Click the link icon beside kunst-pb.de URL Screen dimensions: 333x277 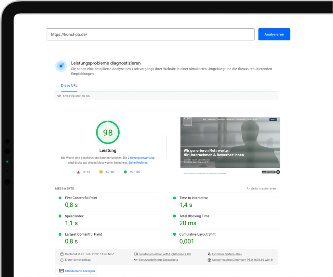[59, 96]
